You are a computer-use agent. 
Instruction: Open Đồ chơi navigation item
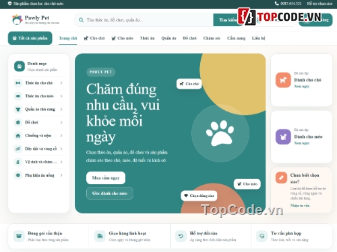tap(189, 38)
